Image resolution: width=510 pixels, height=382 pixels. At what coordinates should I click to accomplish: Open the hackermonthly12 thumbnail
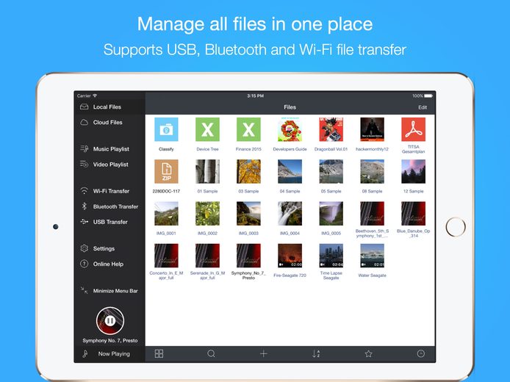[x=372, y=129]
